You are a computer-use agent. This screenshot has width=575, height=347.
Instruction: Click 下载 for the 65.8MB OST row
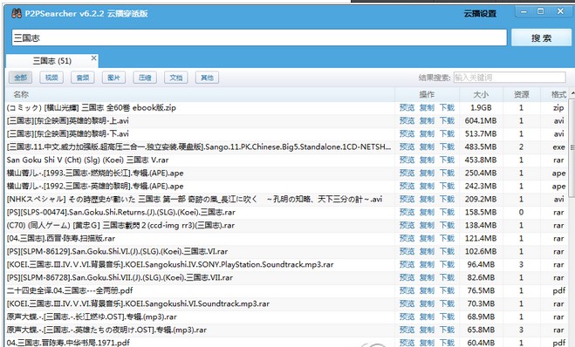pos(447,330)
